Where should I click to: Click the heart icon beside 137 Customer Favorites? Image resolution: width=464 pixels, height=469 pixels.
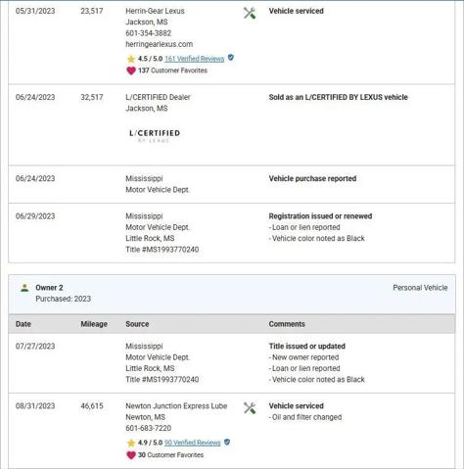(x=131, y=70)
